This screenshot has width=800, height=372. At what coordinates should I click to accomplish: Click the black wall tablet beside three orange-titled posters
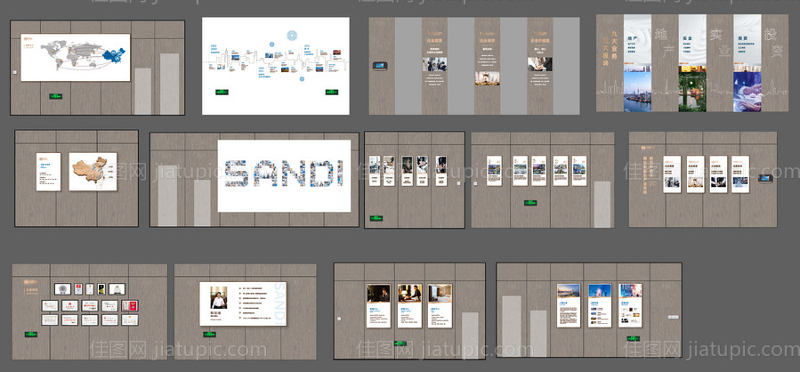click(x=764, y=177)
